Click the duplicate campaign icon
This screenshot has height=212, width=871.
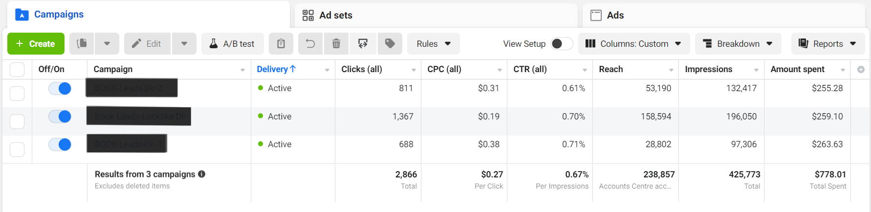point(82,44)
